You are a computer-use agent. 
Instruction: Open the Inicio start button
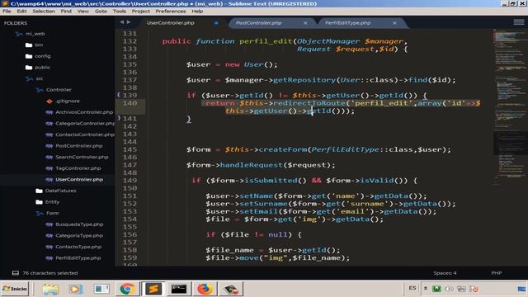tap(15, 289)
